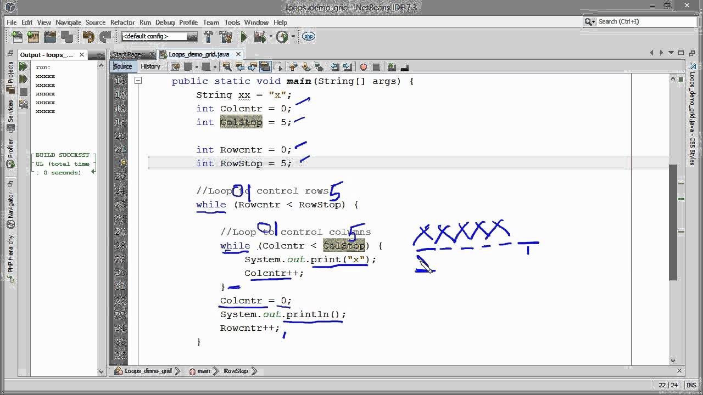703x395 pixels.
Task: Click the Last Edit toolbar icon
Action: coord(175,67)
